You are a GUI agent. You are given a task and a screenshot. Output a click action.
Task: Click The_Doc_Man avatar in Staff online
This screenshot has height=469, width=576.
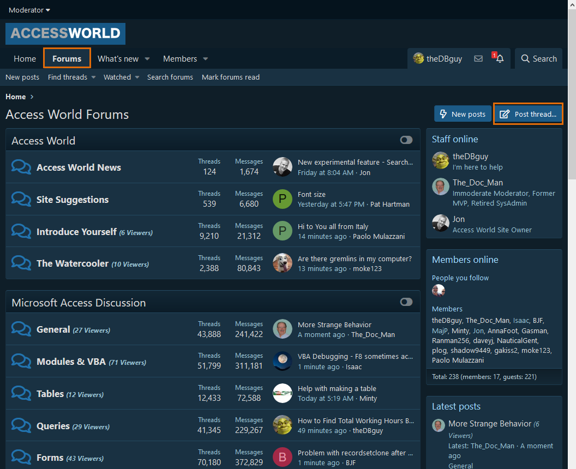coord(440,187)
